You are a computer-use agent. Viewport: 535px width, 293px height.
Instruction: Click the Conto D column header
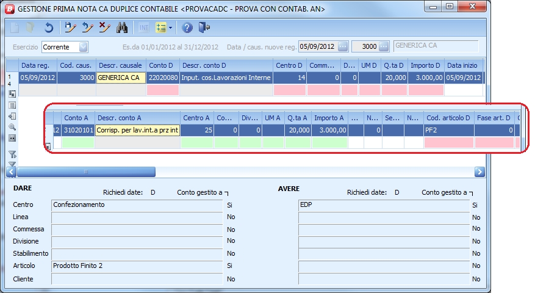coord(163,65)
